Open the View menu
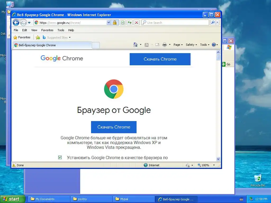Viewport: 271px width, 203px height. point(34,30)
